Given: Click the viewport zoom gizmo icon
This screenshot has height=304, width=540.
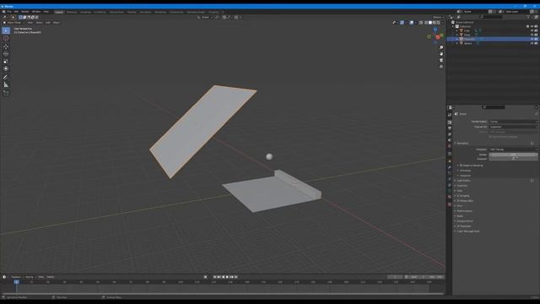Looking at the screenshot, I should 441,47.
